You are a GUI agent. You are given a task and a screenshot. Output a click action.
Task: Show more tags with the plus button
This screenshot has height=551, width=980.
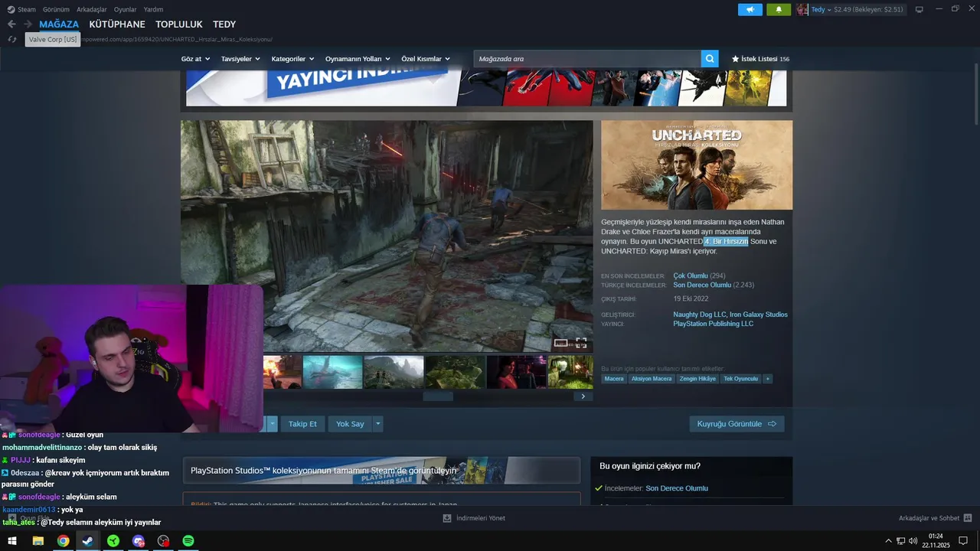coord(767,379)
